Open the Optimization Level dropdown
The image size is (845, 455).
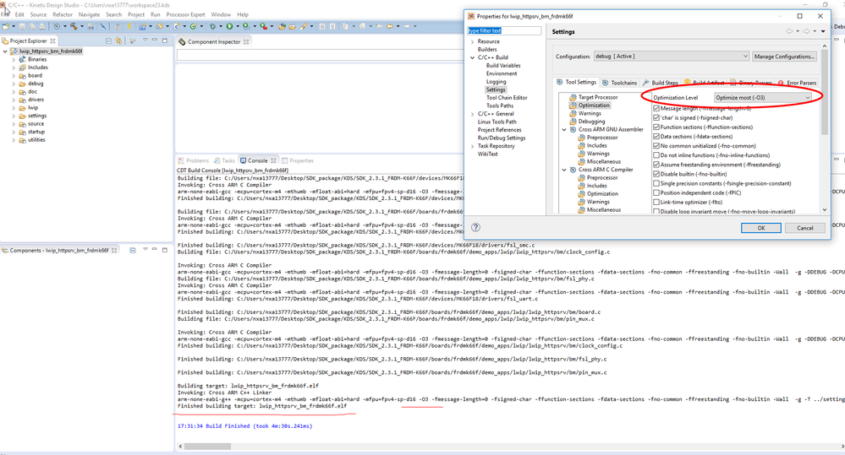coord(763,97)
